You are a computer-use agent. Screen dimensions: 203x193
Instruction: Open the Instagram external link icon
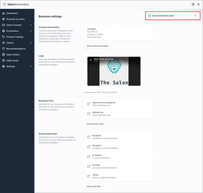click(x=89, y=147)
